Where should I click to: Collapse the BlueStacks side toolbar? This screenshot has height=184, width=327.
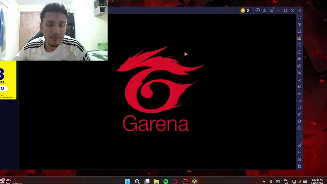[299, 10]
